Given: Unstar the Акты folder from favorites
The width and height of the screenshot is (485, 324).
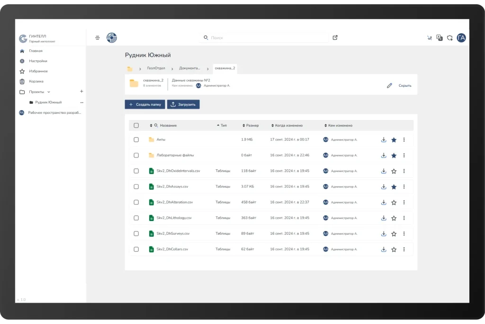Looking at the screenshot, I should click(x=394, y=140).
